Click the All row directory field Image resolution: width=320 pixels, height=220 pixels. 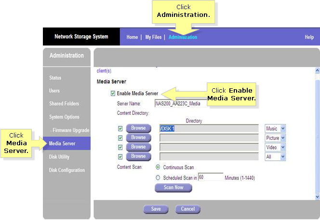209,157
